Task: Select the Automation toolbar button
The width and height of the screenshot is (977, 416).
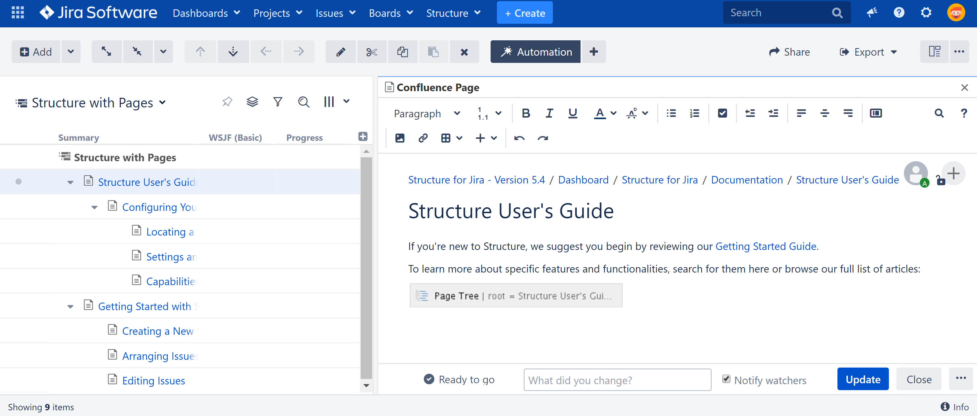Action: tap(535, 51)
